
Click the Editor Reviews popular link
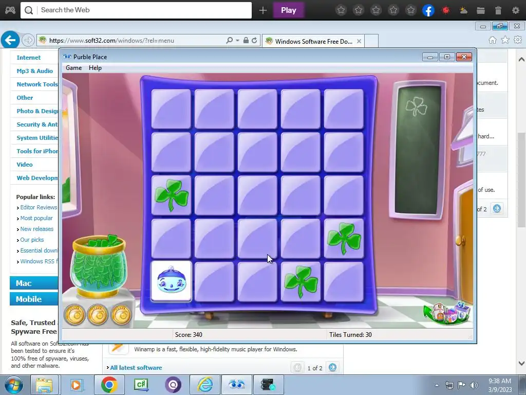click(39, 207)
